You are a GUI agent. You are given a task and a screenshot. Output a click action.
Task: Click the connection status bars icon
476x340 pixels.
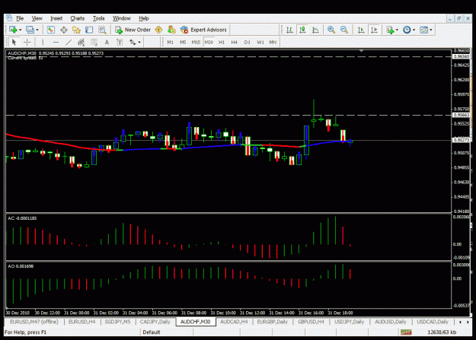(406, 332)
